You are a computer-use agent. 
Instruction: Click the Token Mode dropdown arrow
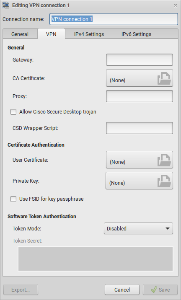pyautogui.click(x=168, y=228)
